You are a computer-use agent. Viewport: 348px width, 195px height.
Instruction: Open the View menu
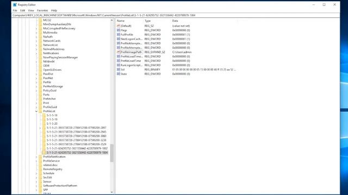[x=31, y=10]
